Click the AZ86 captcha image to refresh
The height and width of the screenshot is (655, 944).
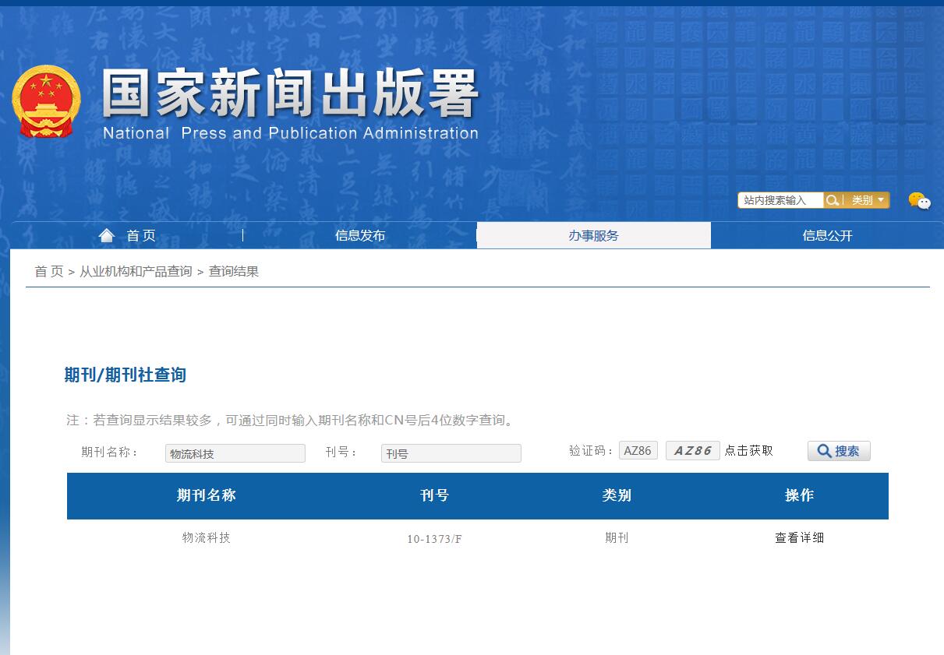coord(692,449)
